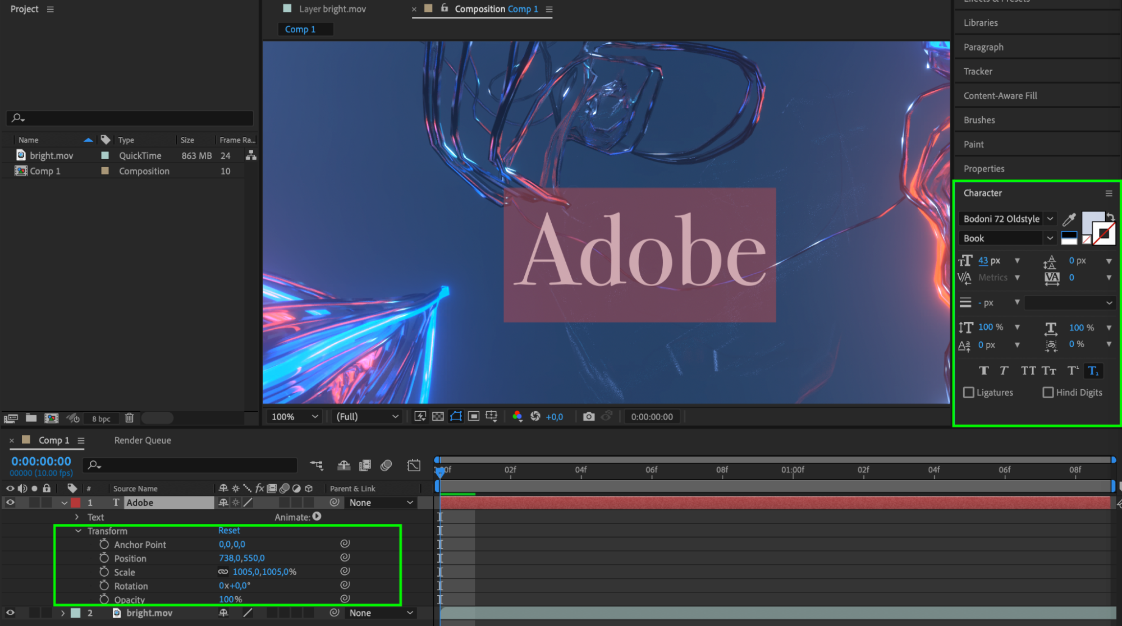Viewport: 1122px width, 626px height.
Task: Swap fill and stroke colors arrow
Action: click(x=1110, y=217)
